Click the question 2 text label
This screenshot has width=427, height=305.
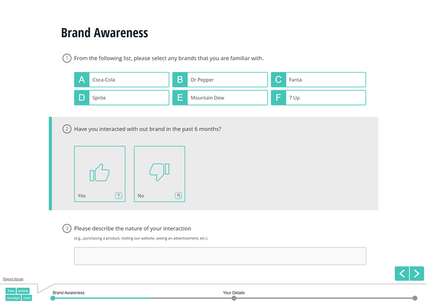tap(148, 129)
